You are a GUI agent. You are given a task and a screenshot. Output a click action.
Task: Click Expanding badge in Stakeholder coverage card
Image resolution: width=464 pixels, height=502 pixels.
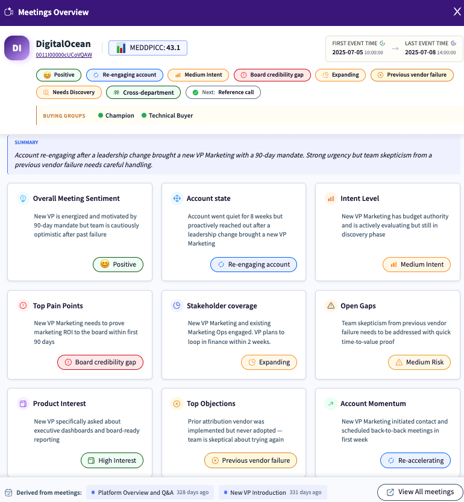[x=269, y=363]
